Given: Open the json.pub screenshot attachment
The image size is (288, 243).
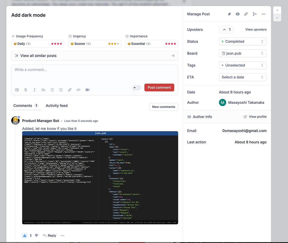Looking at the screenshot, I should point(100,178).
